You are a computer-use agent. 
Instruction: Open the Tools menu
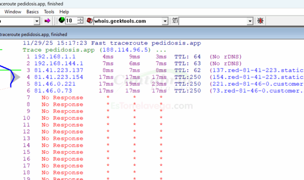coord(49,12)
